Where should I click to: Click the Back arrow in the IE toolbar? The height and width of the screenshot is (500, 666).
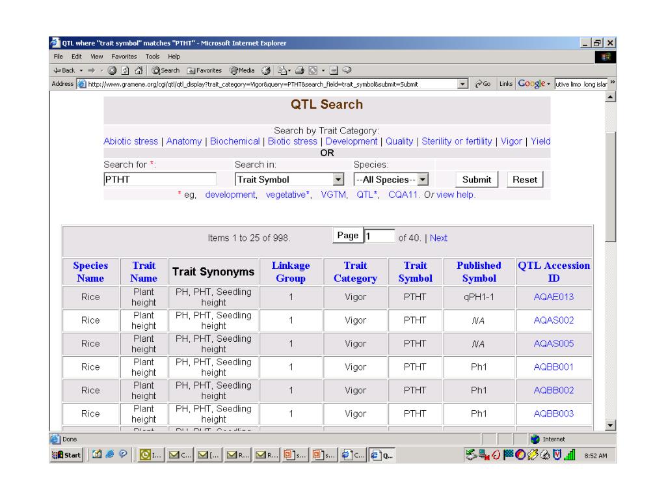click(x=64, y=70)
